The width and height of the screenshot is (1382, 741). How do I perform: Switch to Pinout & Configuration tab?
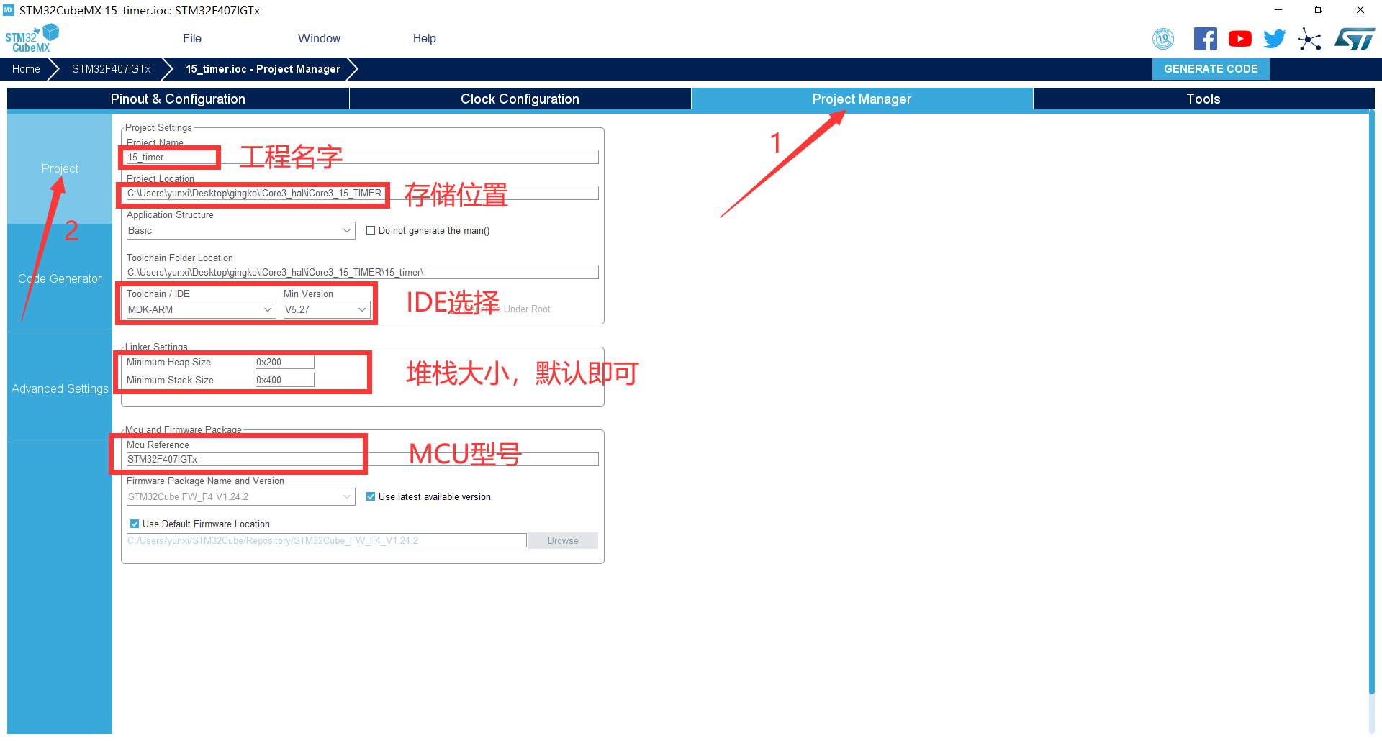point(178,99)
